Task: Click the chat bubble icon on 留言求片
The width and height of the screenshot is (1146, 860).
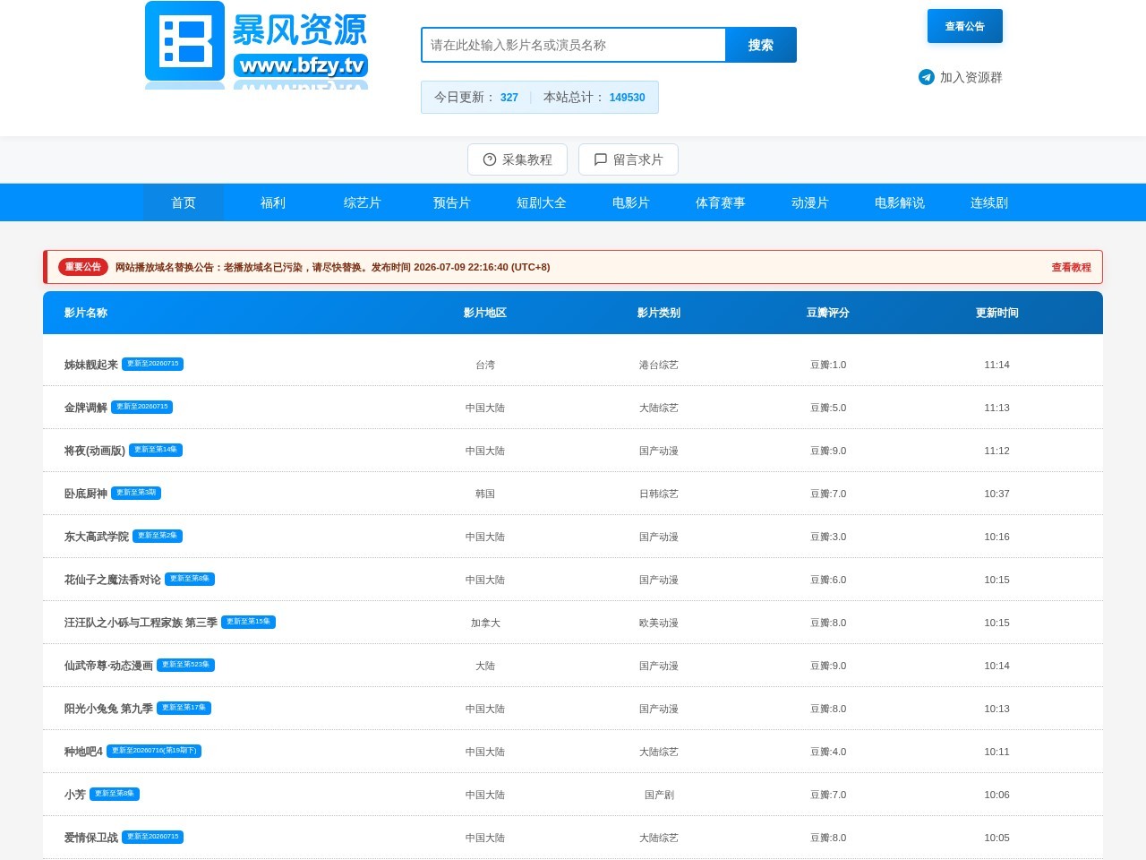Action: [x=601, y=159]
